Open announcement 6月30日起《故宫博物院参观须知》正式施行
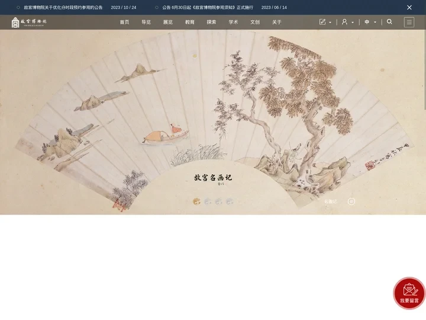Screen dimensions: 426x320 208,7
